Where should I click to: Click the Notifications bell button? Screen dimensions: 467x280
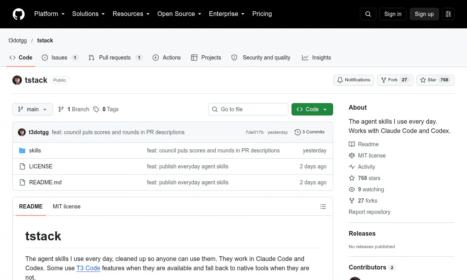[x=354, y=80]
